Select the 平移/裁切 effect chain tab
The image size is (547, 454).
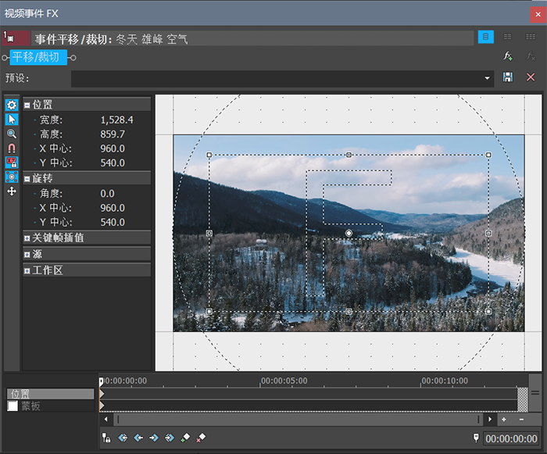click(x=38, y=57)
